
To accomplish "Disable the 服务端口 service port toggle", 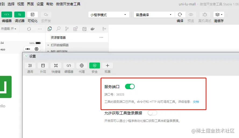I will pyautogui.click(x=130, y=86).
